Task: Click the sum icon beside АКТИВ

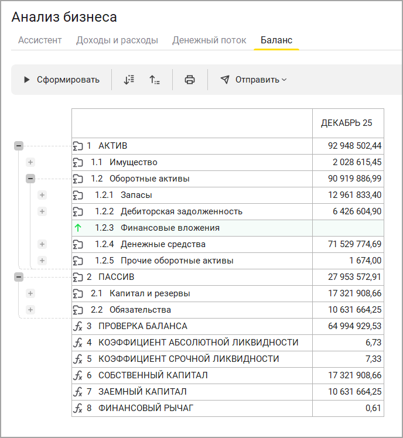Action: click(x=78, y=146)
